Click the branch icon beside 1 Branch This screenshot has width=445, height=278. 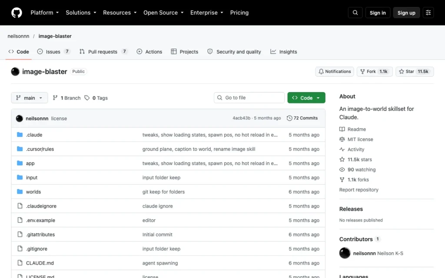(x=55, y=98)
